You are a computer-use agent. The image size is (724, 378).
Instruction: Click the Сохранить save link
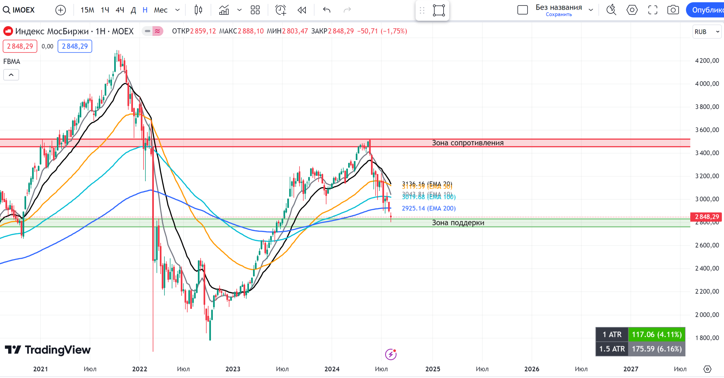click(558, 15)
